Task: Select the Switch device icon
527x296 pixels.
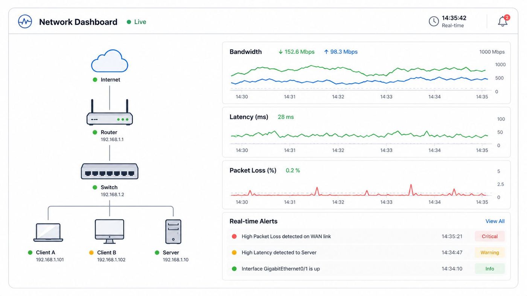Action: pyautogui.click(x=110, y=171)
